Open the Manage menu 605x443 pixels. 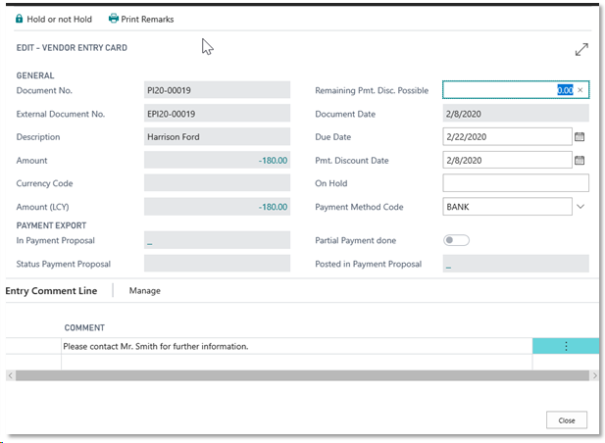coord(144,290)
